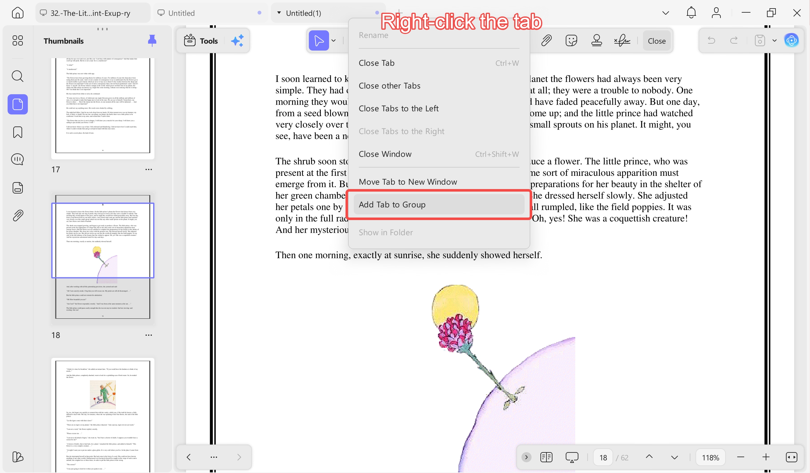The image size is (810, 473).
Task: Open the signature panel at sidebar bottom
Action: click(x=18, y=457)
